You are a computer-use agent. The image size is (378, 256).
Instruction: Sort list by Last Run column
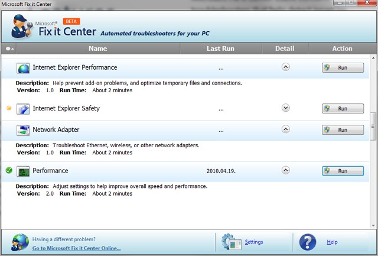pyautogui.click(x=220, y=48)
